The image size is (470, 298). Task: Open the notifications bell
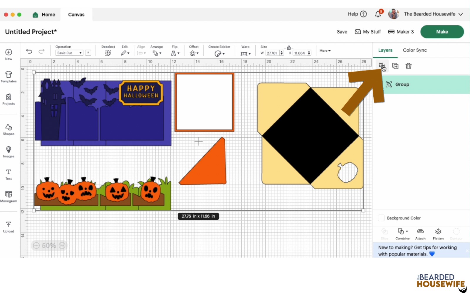coord(378,14)
